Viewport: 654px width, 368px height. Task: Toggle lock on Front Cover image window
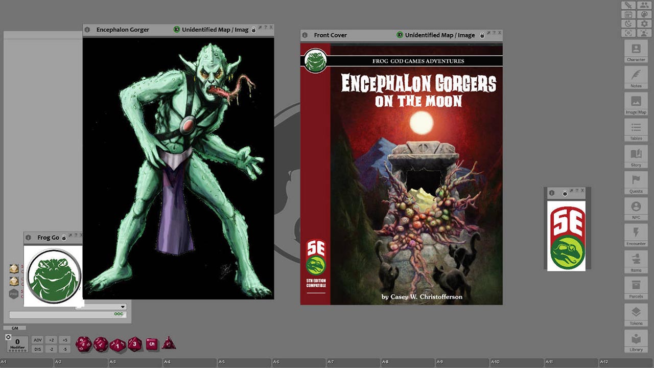(481, 35)
